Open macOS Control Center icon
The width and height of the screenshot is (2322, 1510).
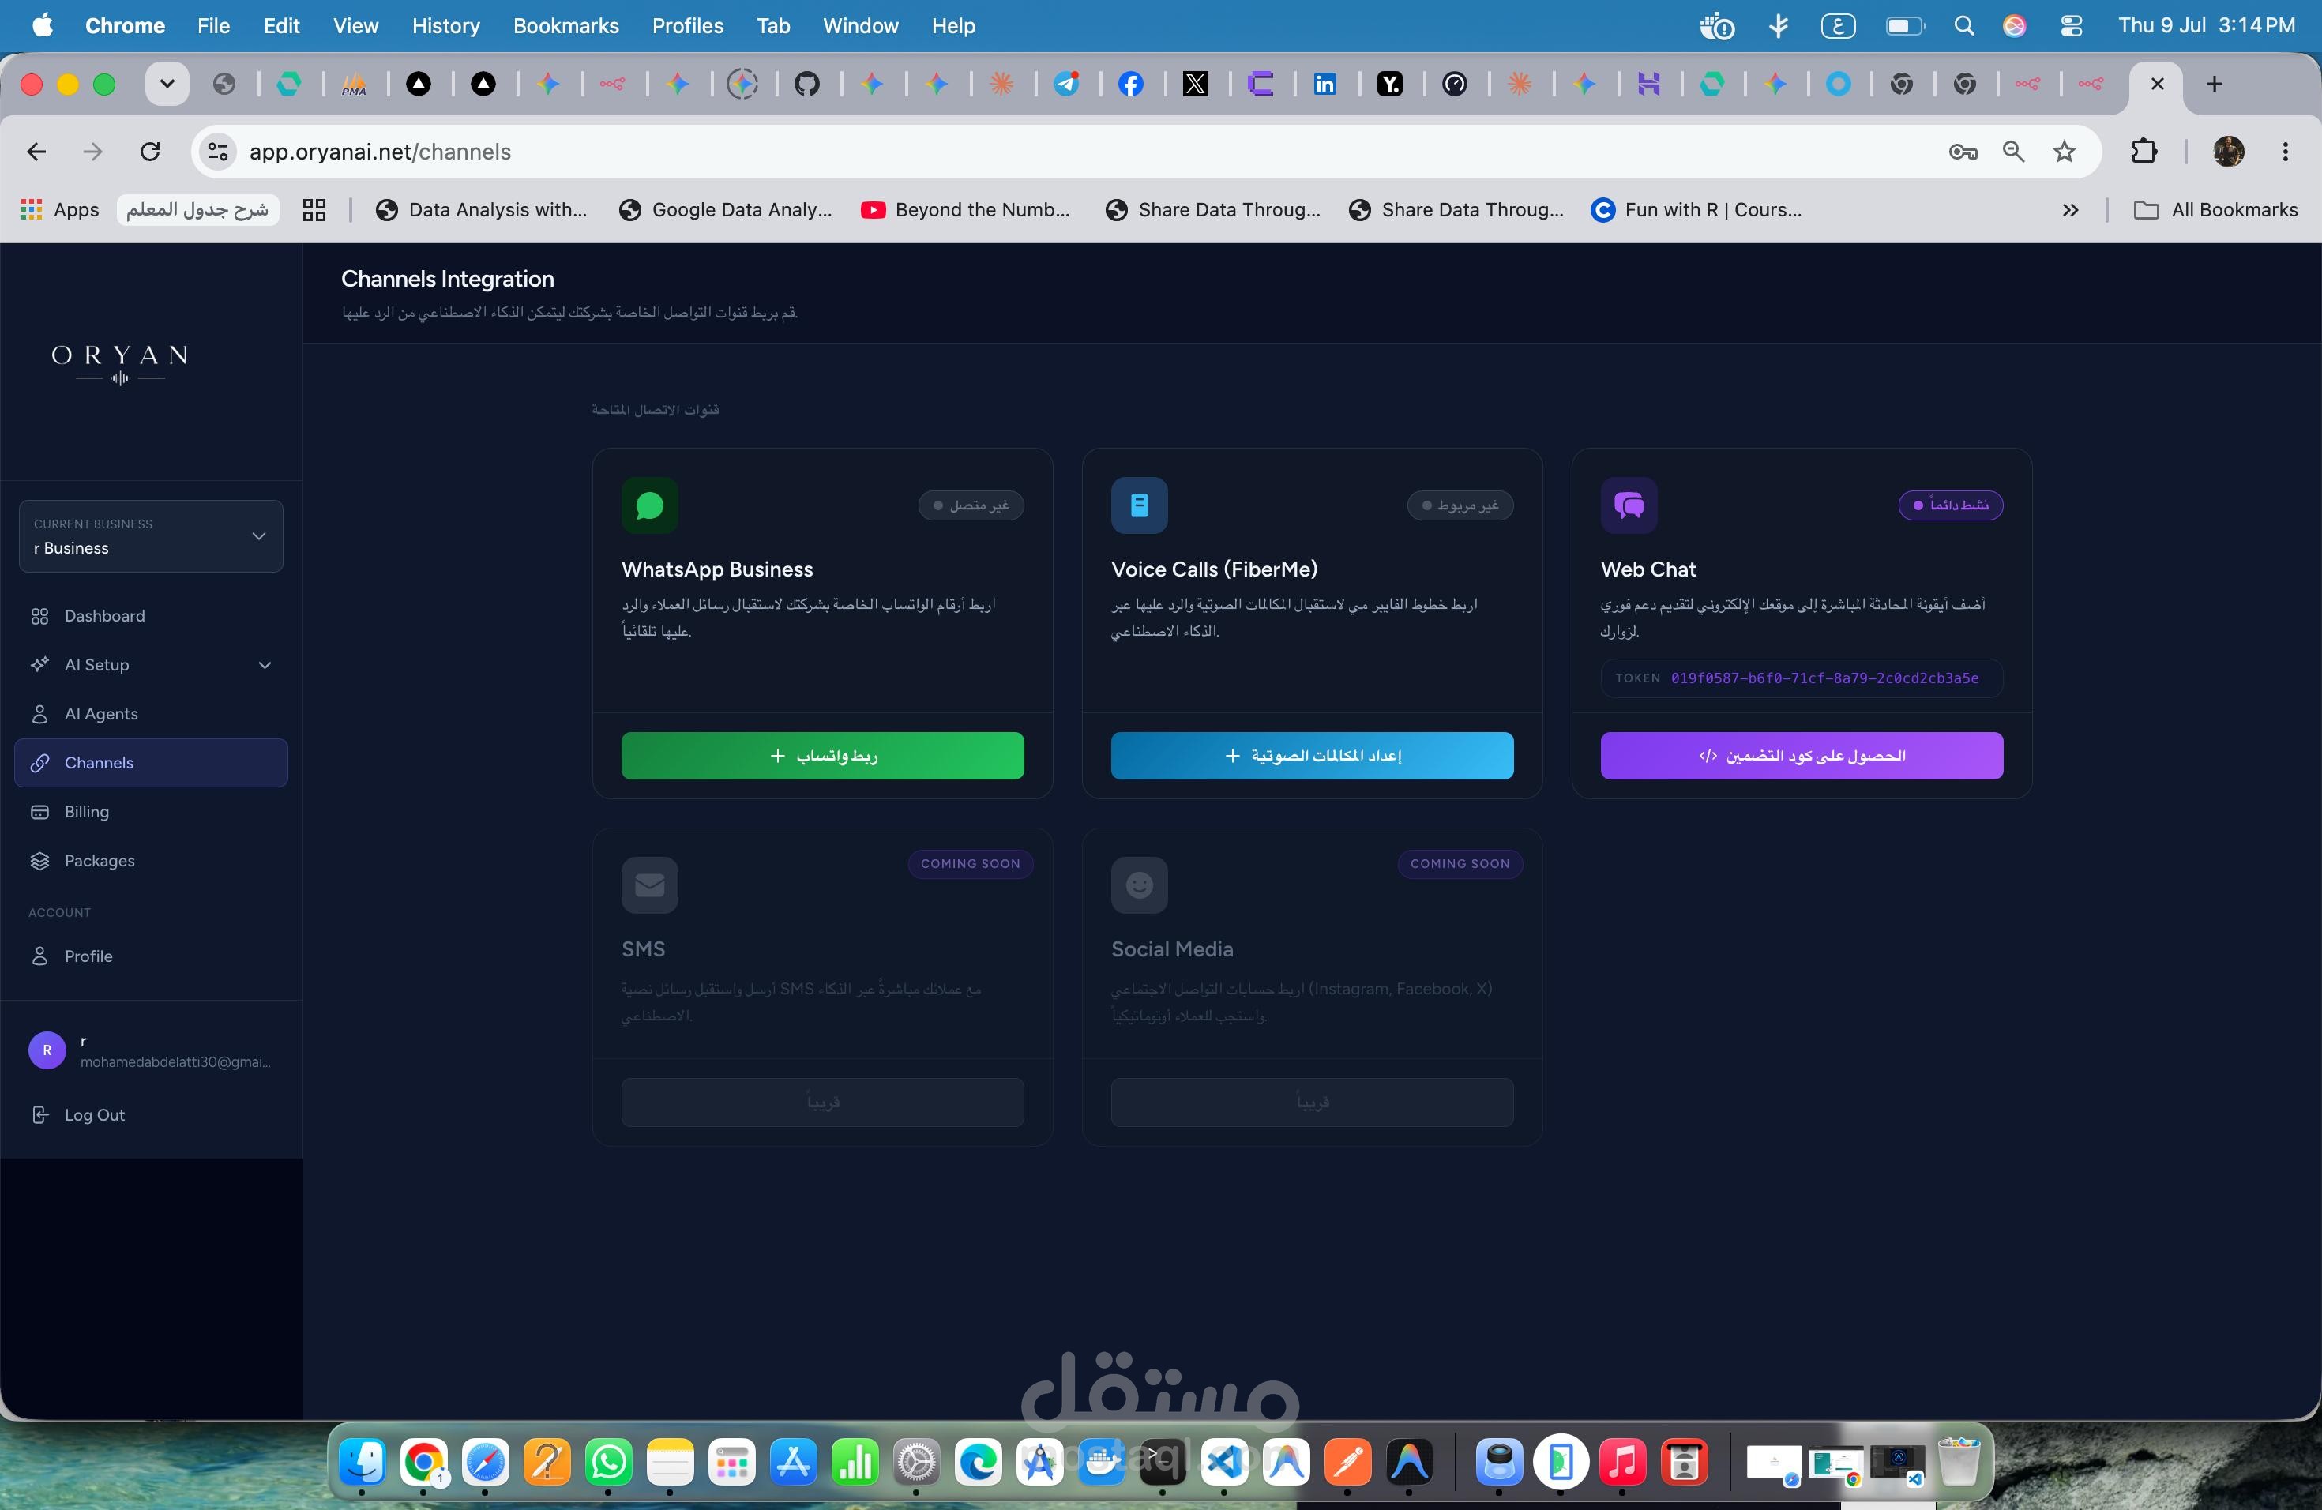2072,26
